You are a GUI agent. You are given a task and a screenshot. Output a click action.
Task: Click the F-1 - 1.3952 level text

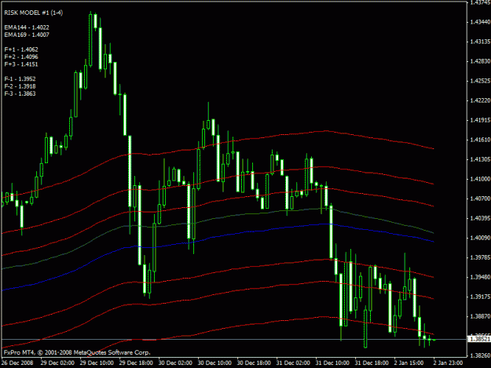point(20,78)
